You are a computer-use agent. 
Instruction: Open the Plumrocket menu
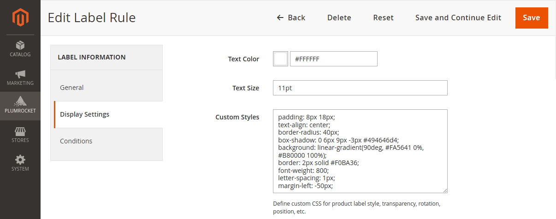tap(20, 106)
